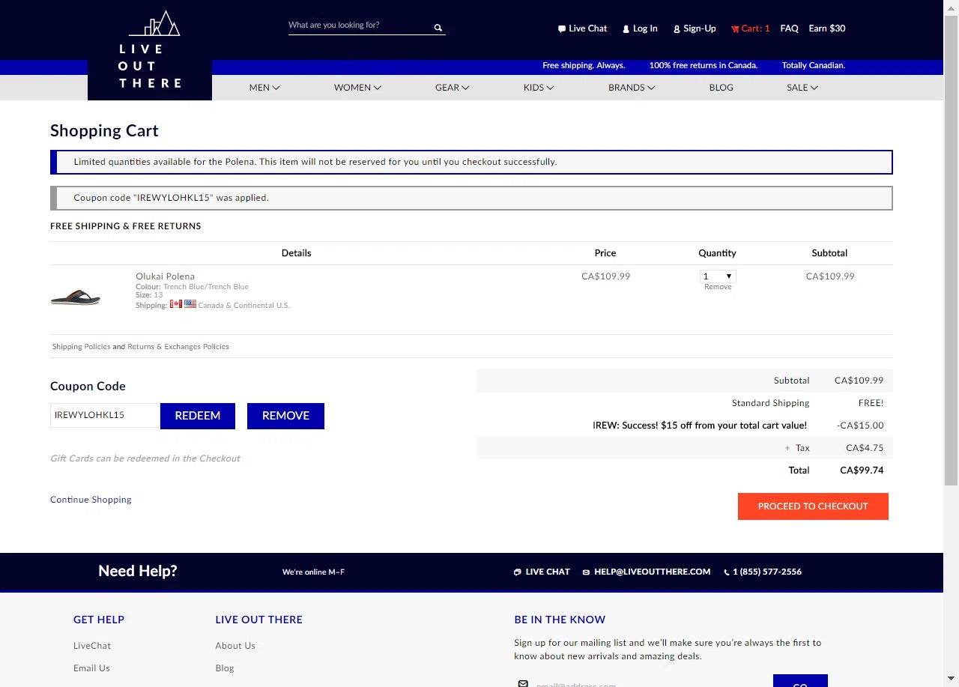959x687 pixels.
Task: Click the Olukai Polena sandal thumbnail
Action: [x=75, y=298]
